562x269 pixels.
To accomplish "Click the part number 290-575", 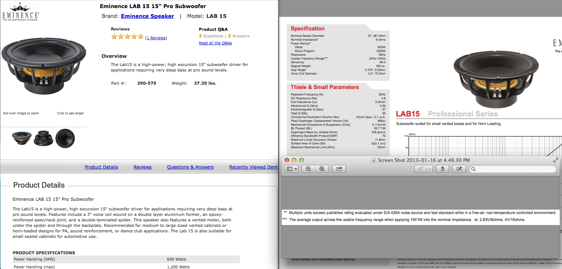I will (147, 83).
